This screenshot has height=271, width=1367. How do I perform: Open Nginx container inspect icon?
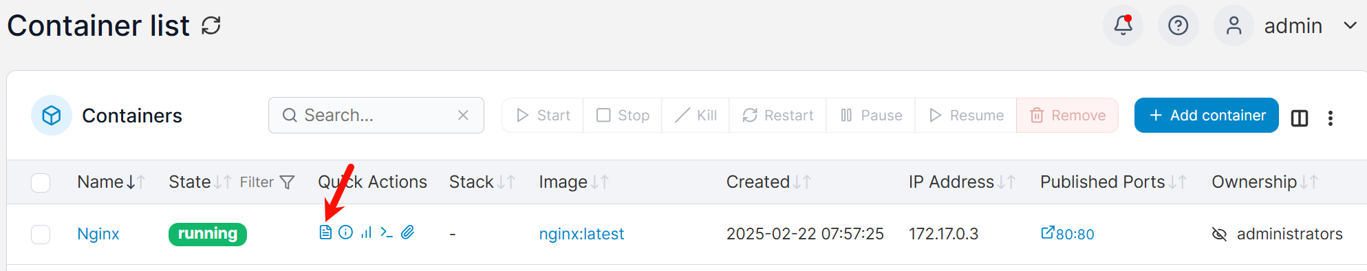point(346,232)
